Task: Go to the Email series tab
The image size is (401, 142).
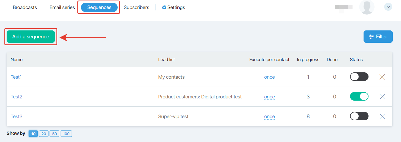Action: click(62, 7)
